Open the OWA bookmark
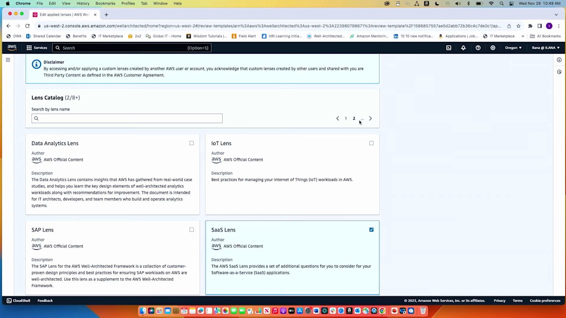Screen dimensions: 566x318 click(14, 36)
